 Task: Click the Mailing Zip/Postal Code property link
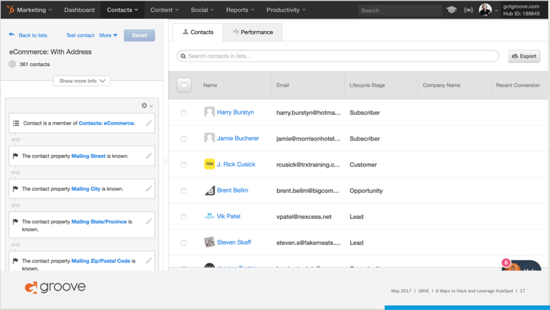click(x=101, y=261)
